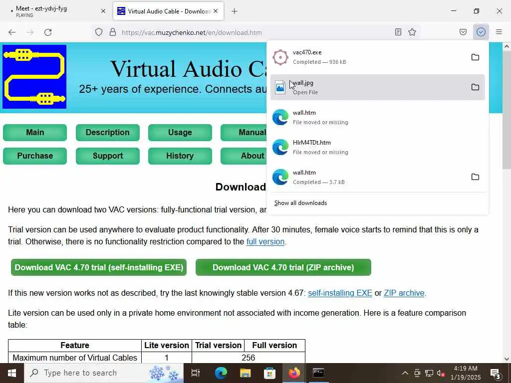Open File Explorer from taskbar

(x=245, y=373)
